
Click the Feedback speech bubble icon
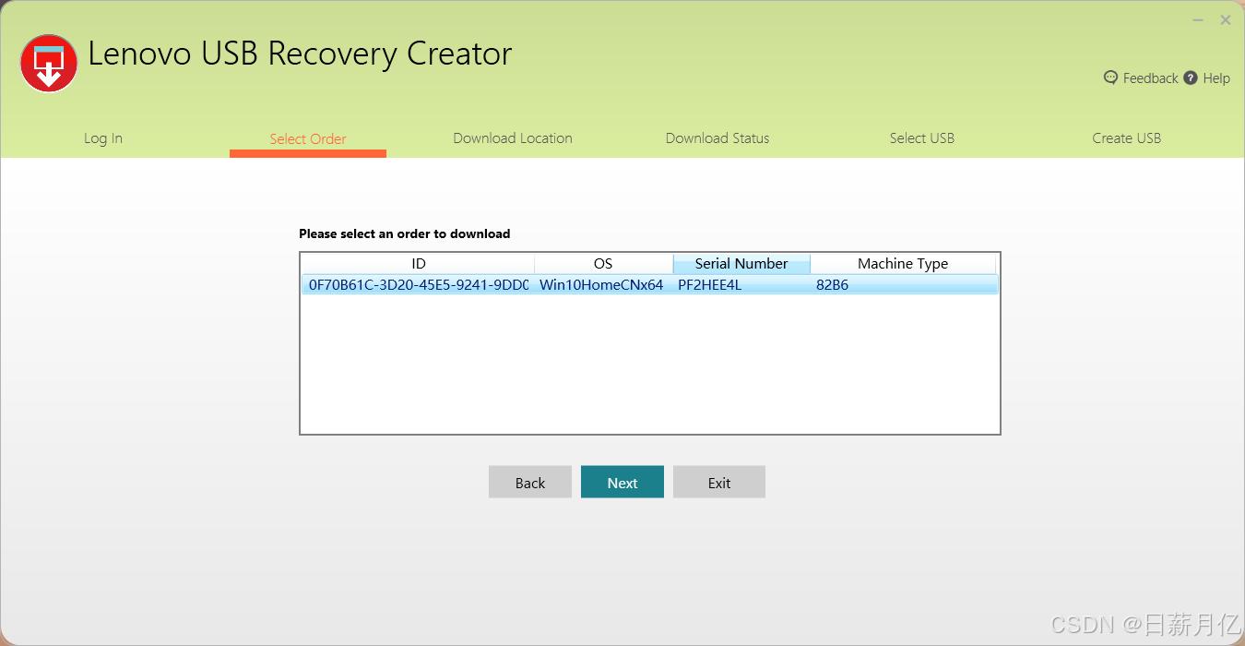pyautogui.click(x=1110, y=78)
